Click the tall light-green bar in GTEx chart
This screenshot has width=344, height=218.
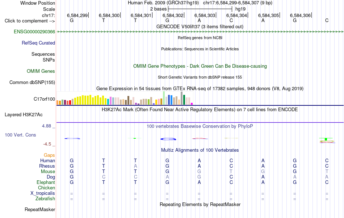(x=164, y=98)
